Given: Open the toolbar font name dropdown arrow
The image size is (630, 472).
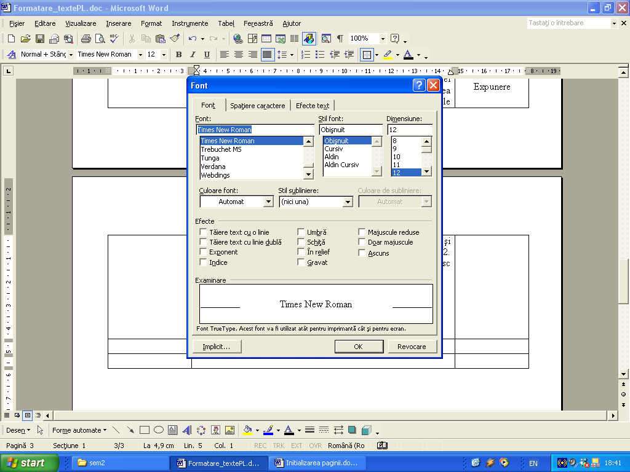Looking at the screenshot, I should tap(141, 55).
